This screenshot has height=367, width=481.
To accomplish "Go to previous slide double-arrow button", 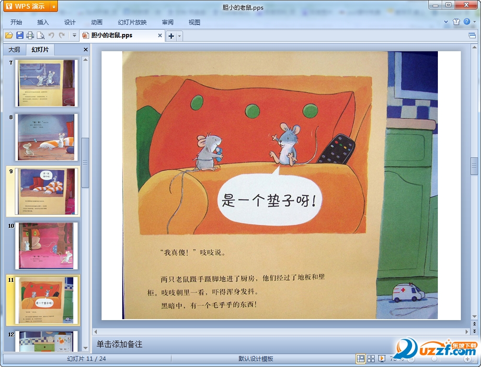I will tap(474, 323).
